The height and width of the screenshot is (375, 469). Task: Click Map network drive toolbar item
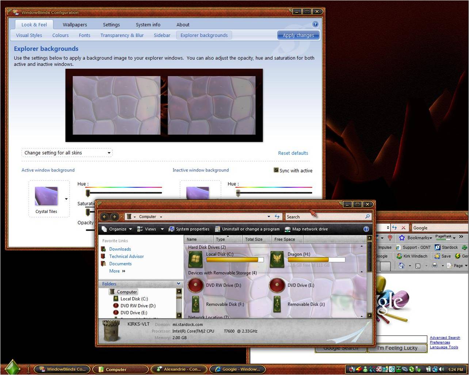coord(306,229)
